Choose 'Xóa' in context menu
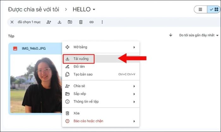This screenshot has width=221, height=132. click(x=101, y=113)
